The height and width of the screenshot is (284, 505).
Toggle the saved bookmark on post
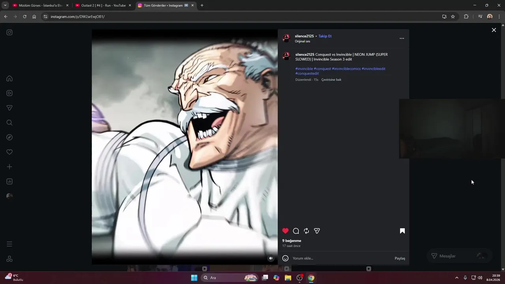point(402,231)
